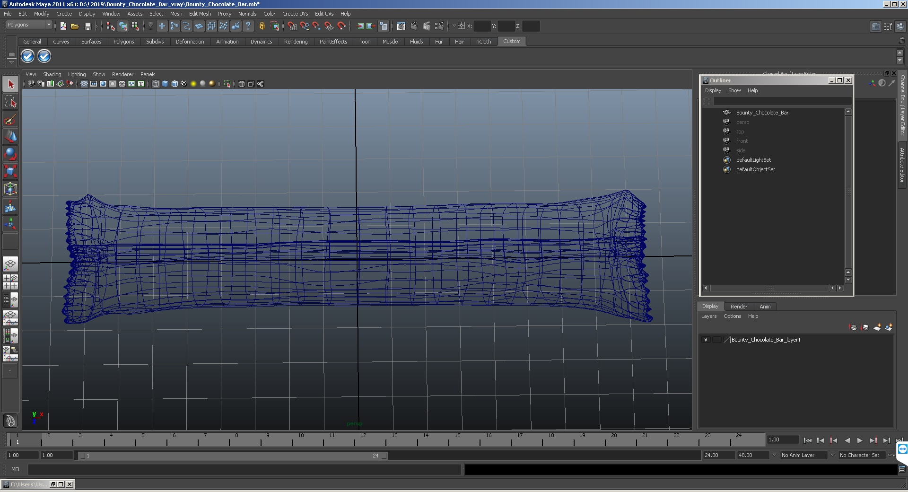
Task: Select the Soft Modification tool
Action: click(x=10, y=206)
